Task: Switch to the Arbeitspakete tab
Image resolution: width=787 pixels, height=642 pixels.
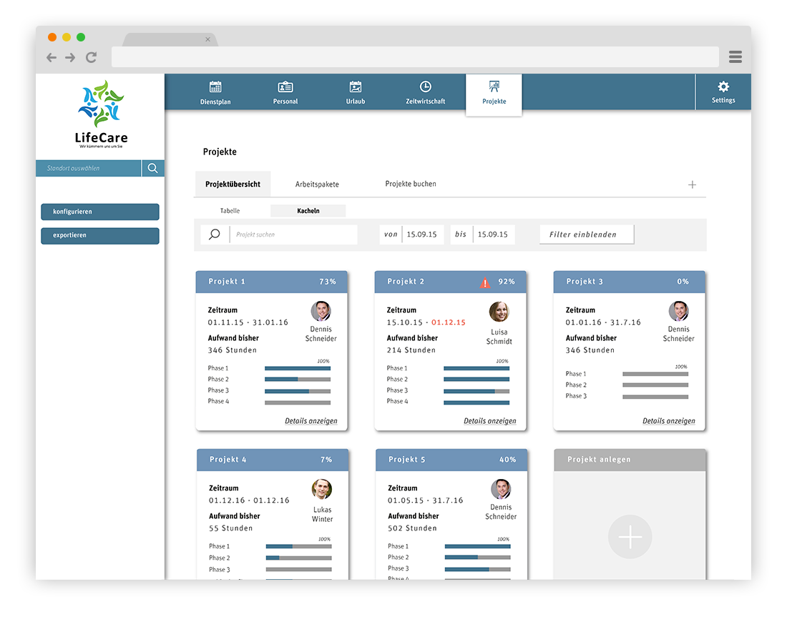Action: tap(317, 184)
